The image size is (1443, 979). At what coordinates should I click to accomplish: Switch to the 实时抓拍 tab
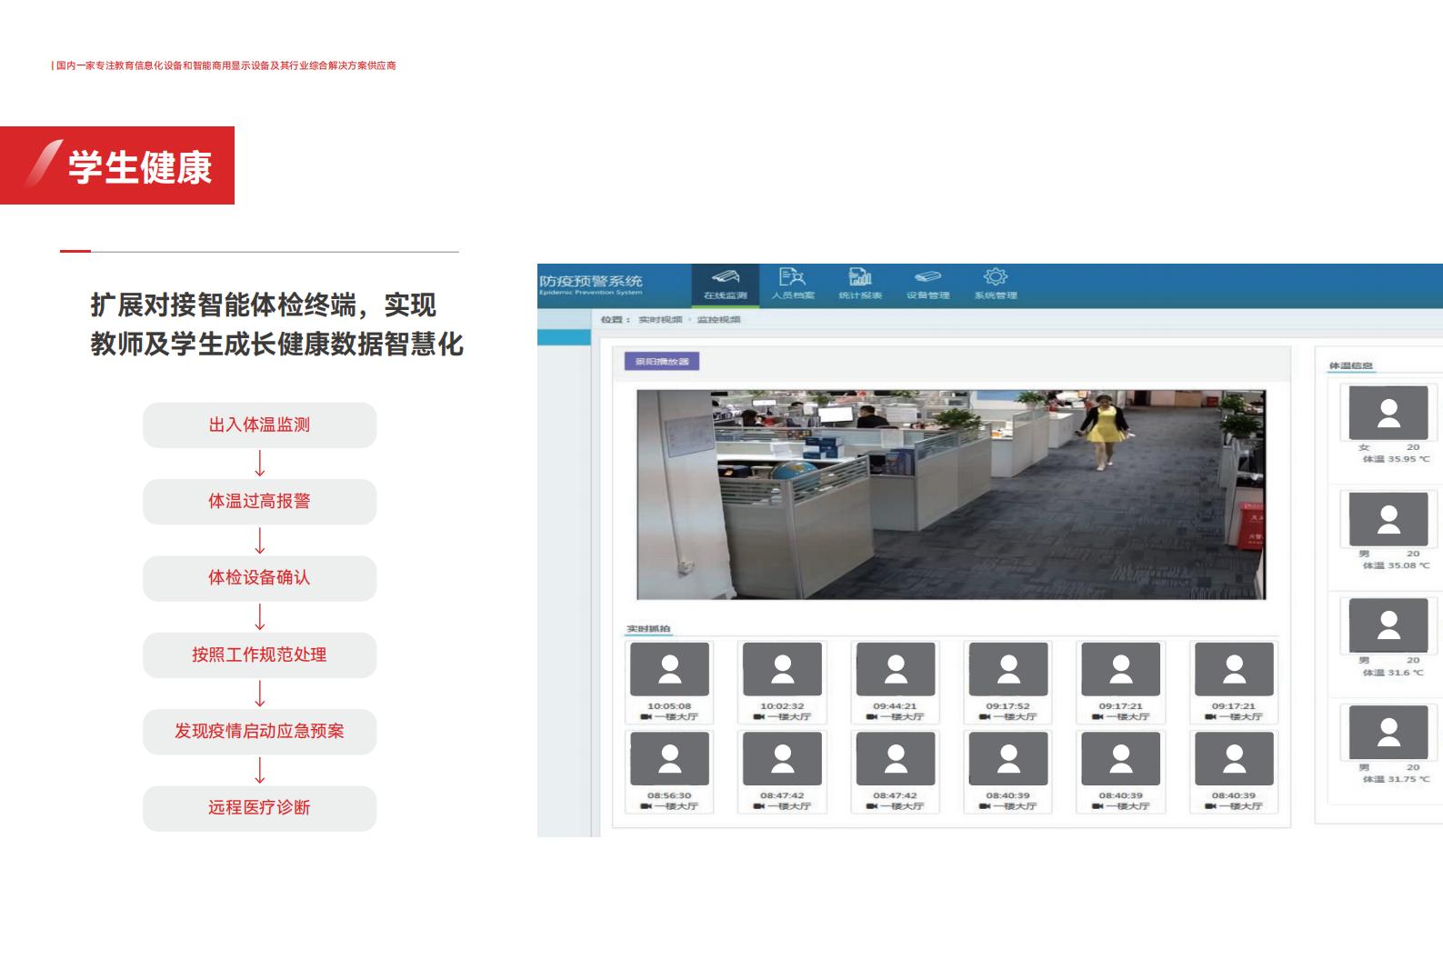coord(648,629)
